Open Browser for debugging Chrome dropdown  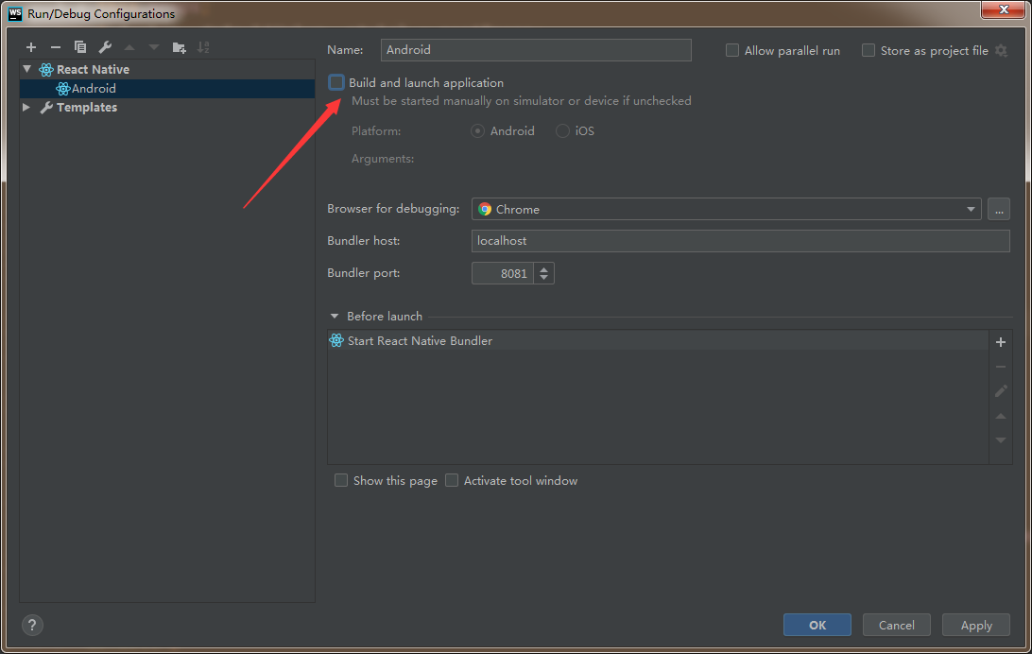pos(727,209)
